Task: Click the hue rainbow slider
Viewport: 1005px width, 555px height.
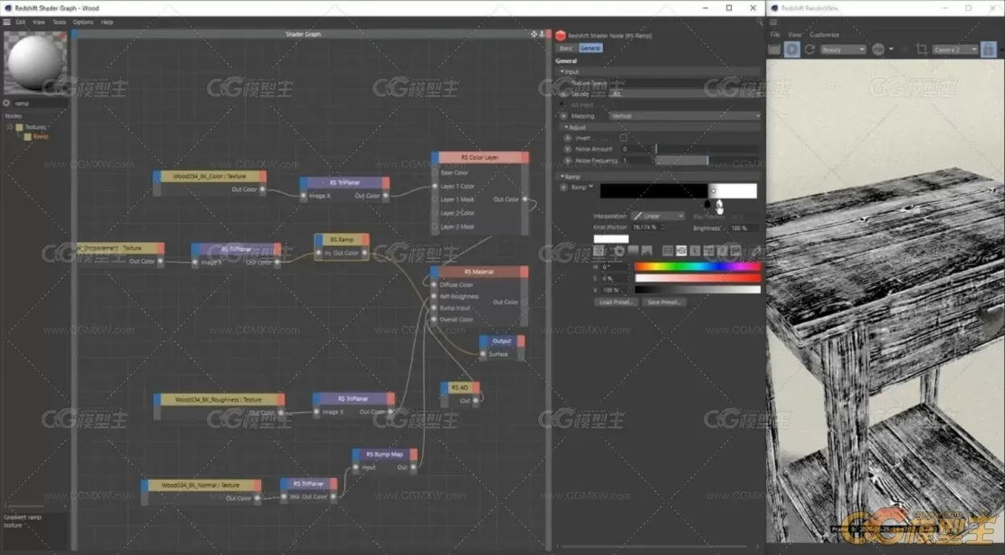Action: click(x=697, y=266)
